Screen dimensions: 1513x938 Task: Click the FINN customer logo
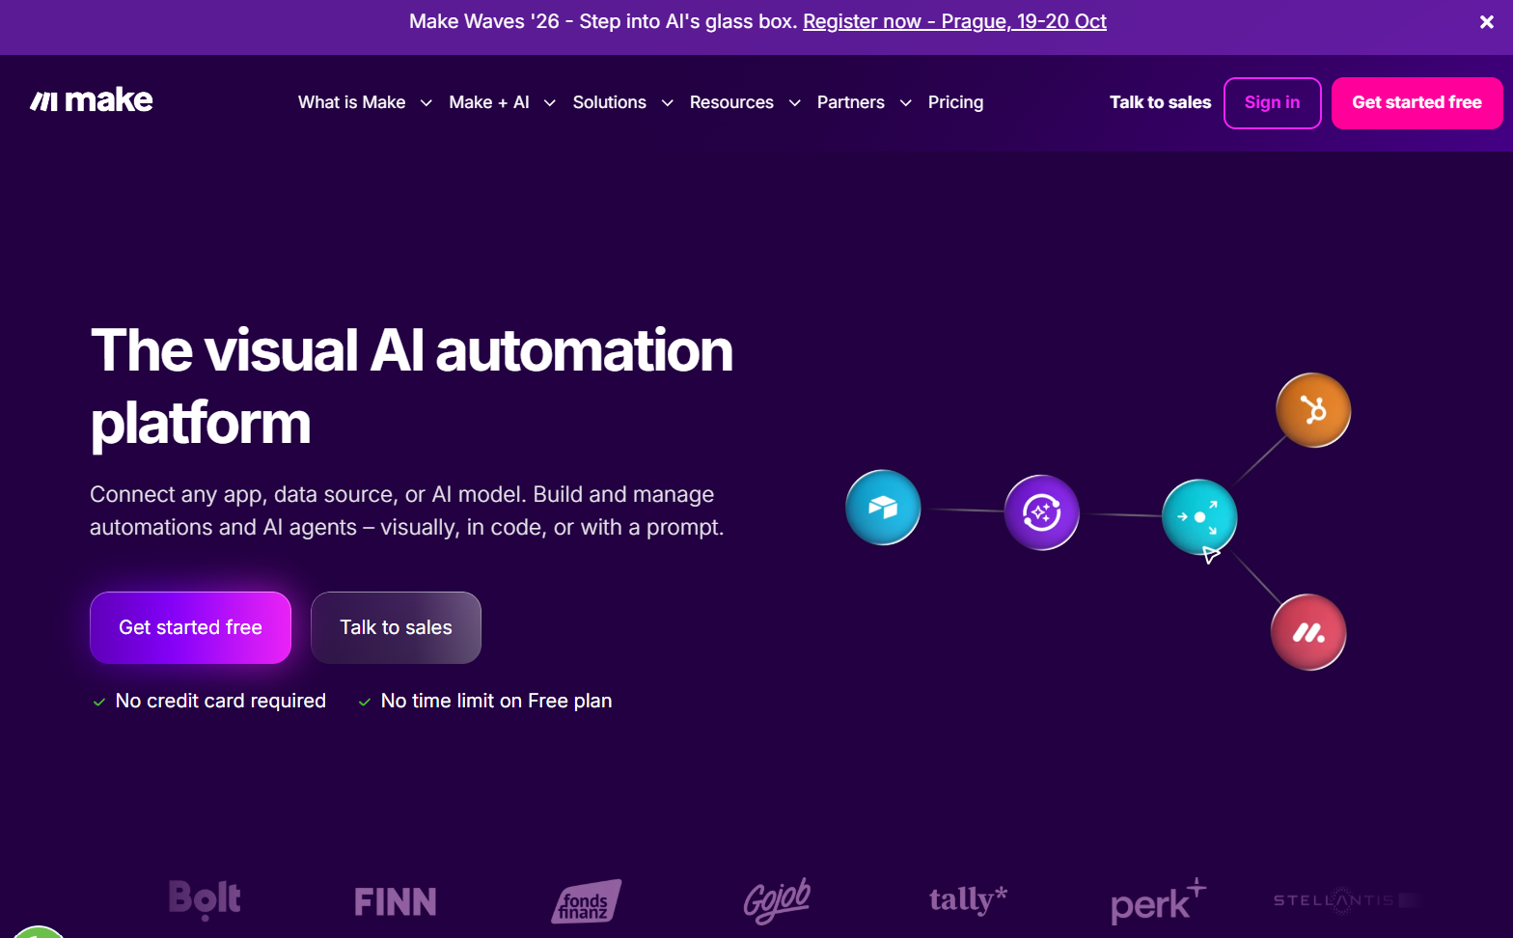point(396,901)
